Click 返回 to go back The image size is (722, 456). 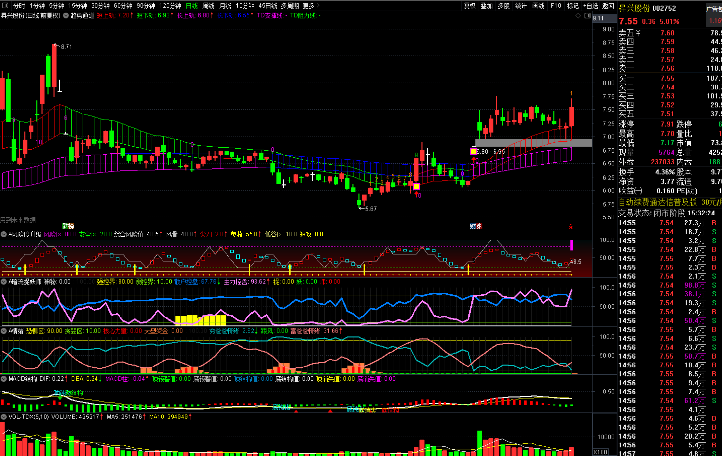click(608, 6)
